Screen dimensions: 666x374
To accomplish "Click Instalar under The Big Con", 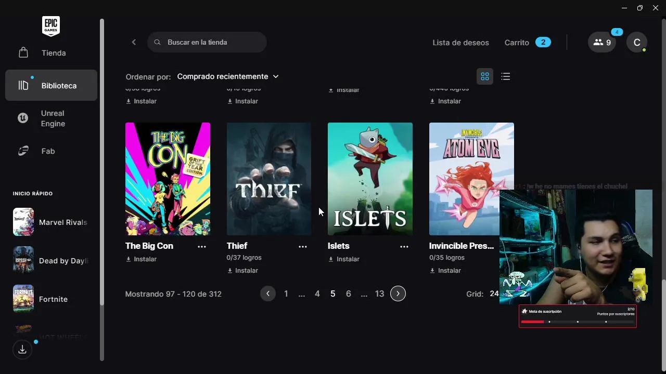I will (141, 259).
